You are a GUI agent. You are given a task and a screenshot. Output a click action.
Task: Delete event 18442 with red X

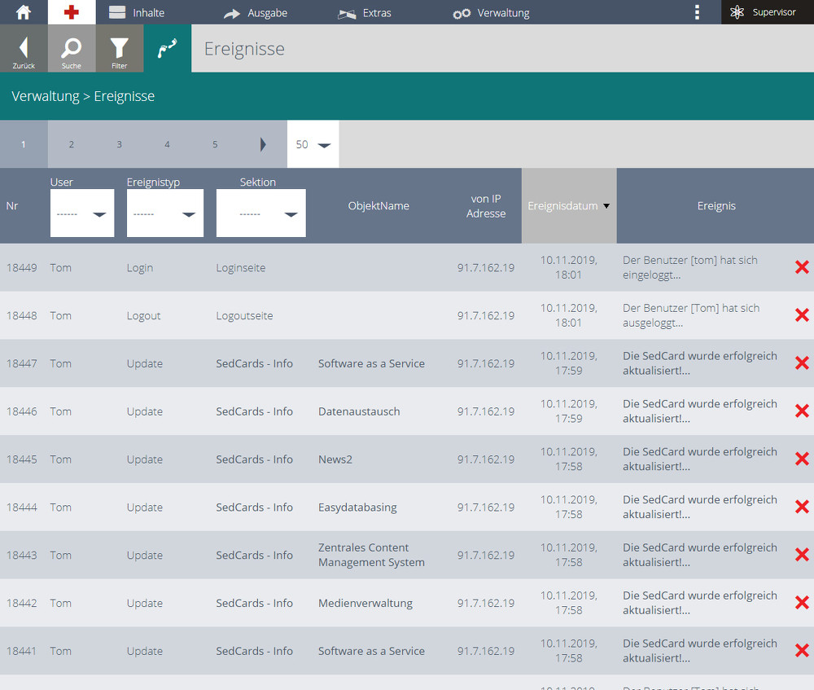point(802,603)
